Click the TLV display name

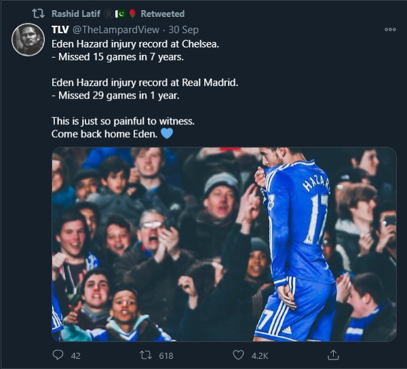point(60,30)
